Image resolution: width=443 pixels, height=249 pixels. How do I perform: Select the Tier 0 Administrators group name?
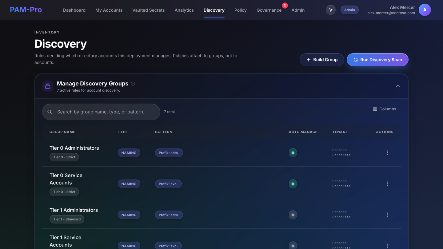[x=74, y=148]
